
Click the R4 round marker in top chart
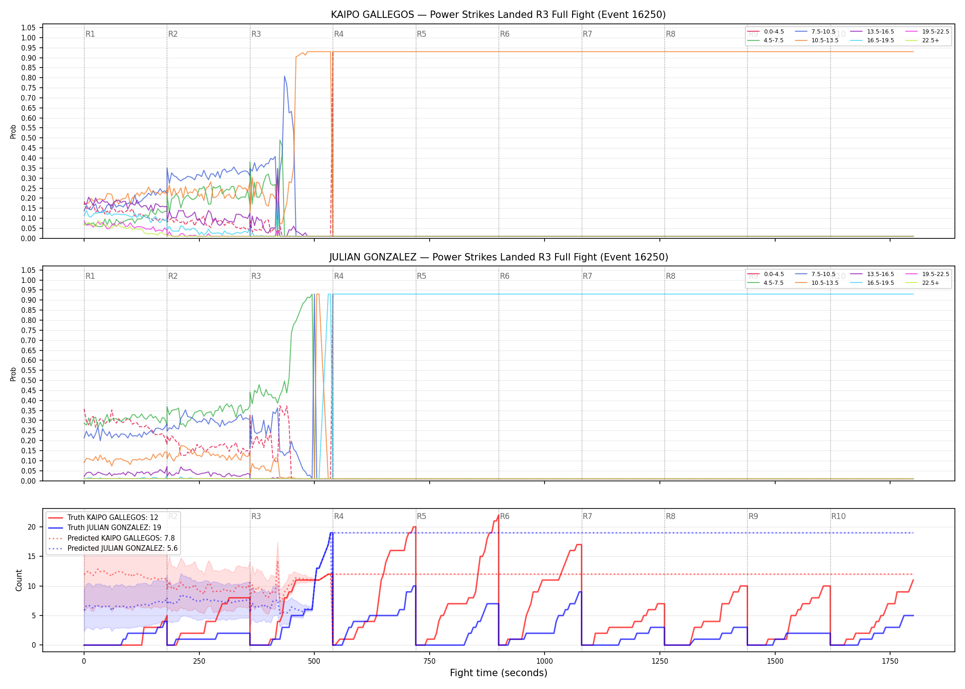point(339,34)
